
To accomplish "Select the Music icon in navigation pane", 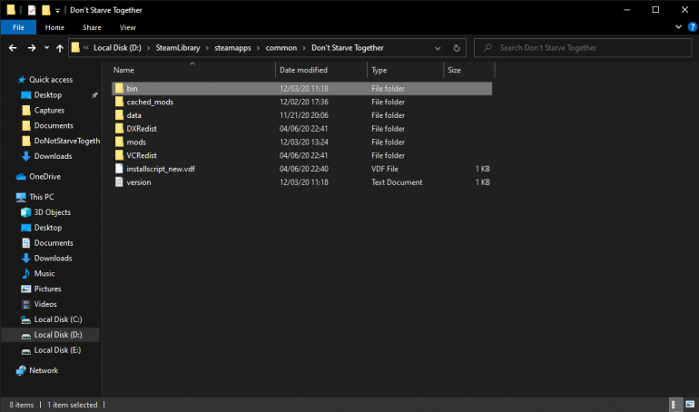I will 25,273.
